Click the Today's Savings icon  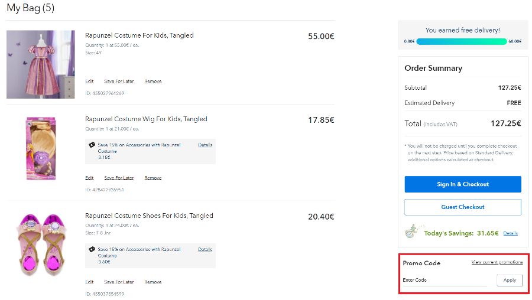[x=413, y=231]
